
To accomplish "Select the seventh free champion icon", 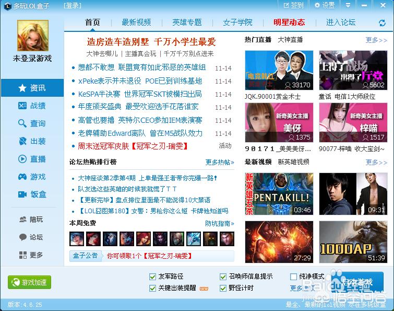I will click(177, 239).
